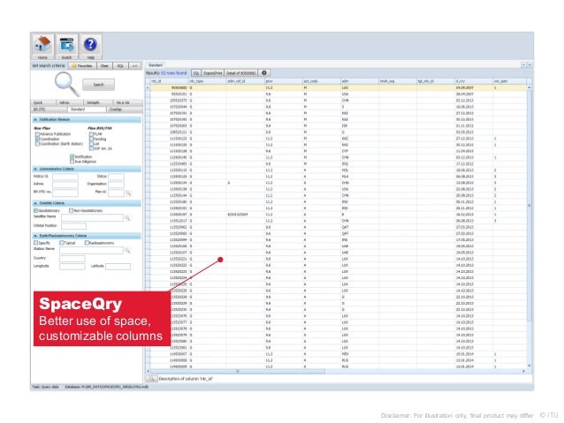This screenshot has width=564, height=423.
Task: Click lookup icon beside Station Name field
Action: pyautogui.click(x=127, y=251)
